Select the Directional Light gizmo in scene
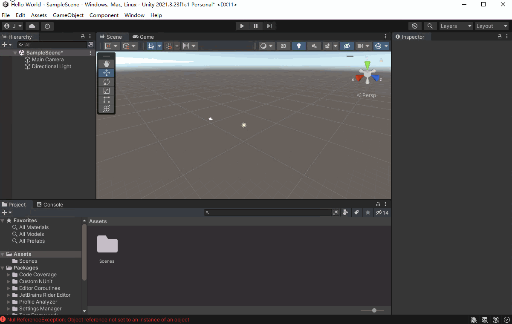This screenshot has height=324, width=512. tap(244, 125)
